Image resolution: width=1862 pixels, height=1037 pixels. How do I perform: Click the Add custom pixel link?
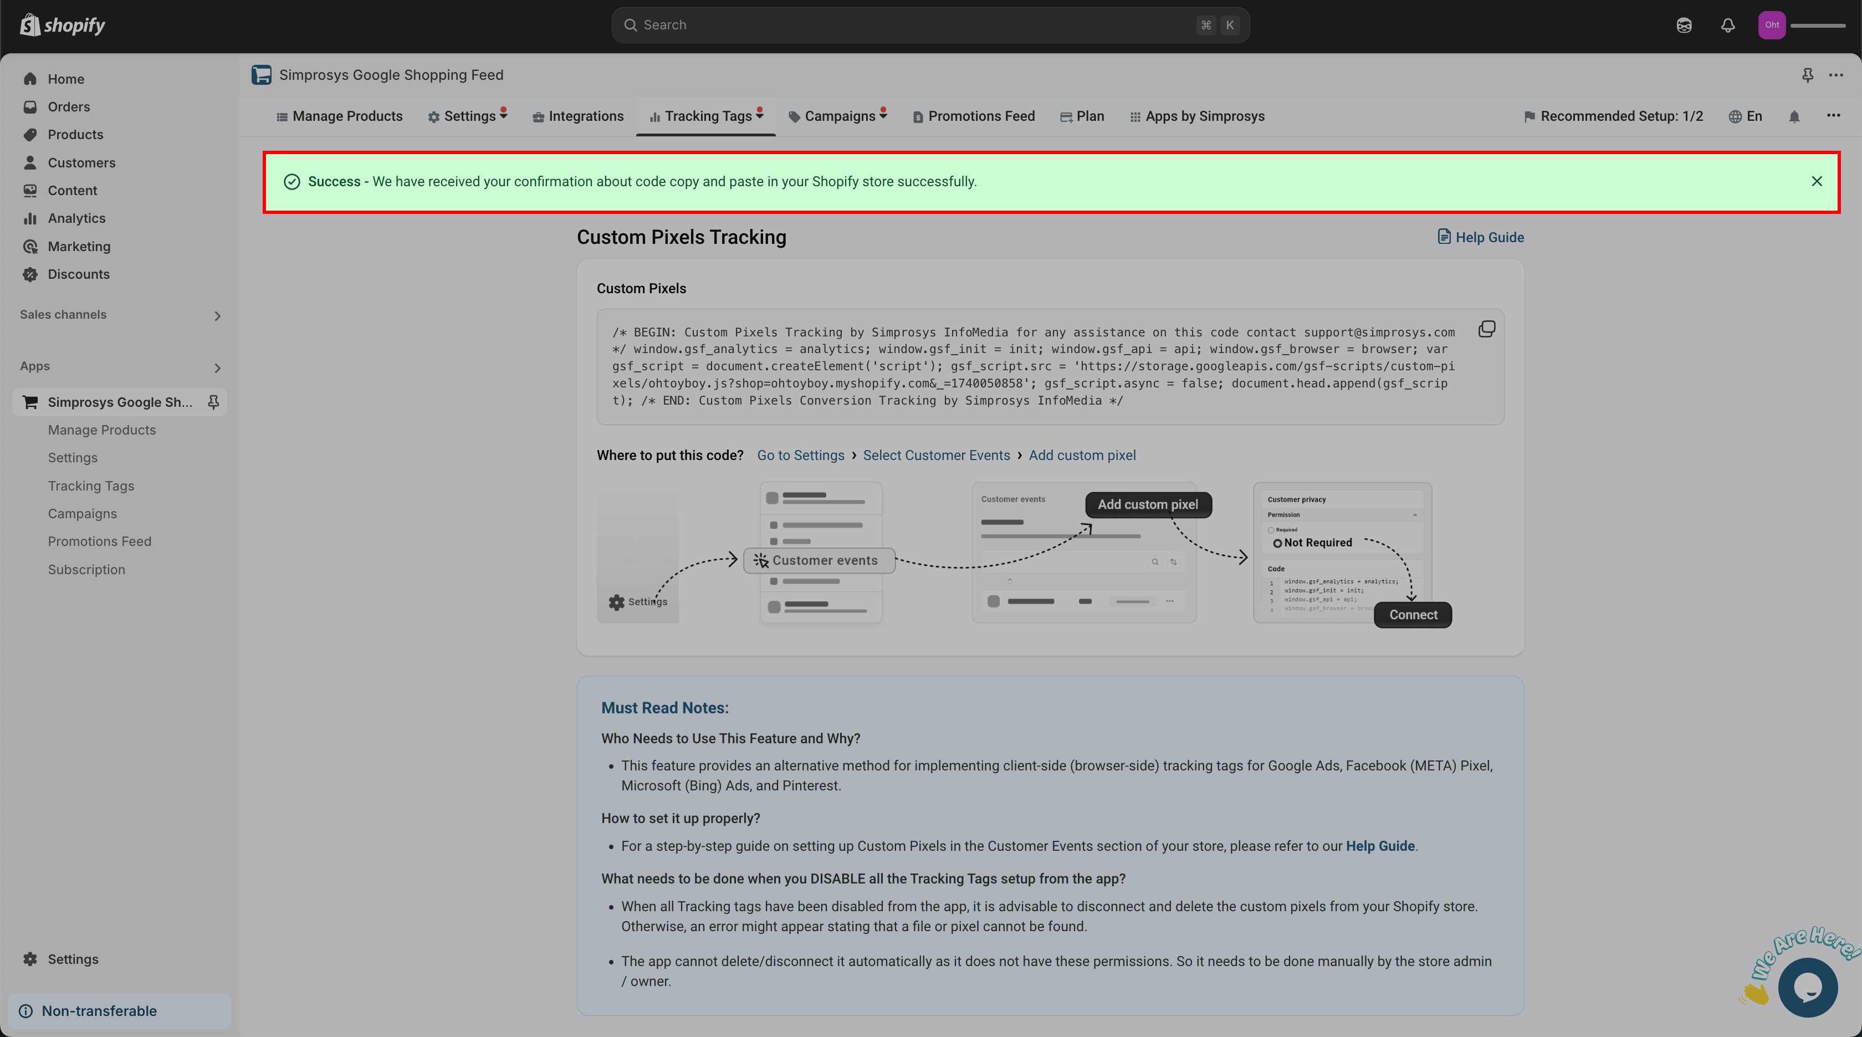pyautogui.click(x=1082, y=456)
